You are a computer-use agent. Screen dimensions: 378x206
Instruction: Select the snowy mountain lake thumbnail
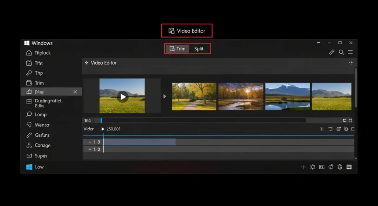(288, 97)
